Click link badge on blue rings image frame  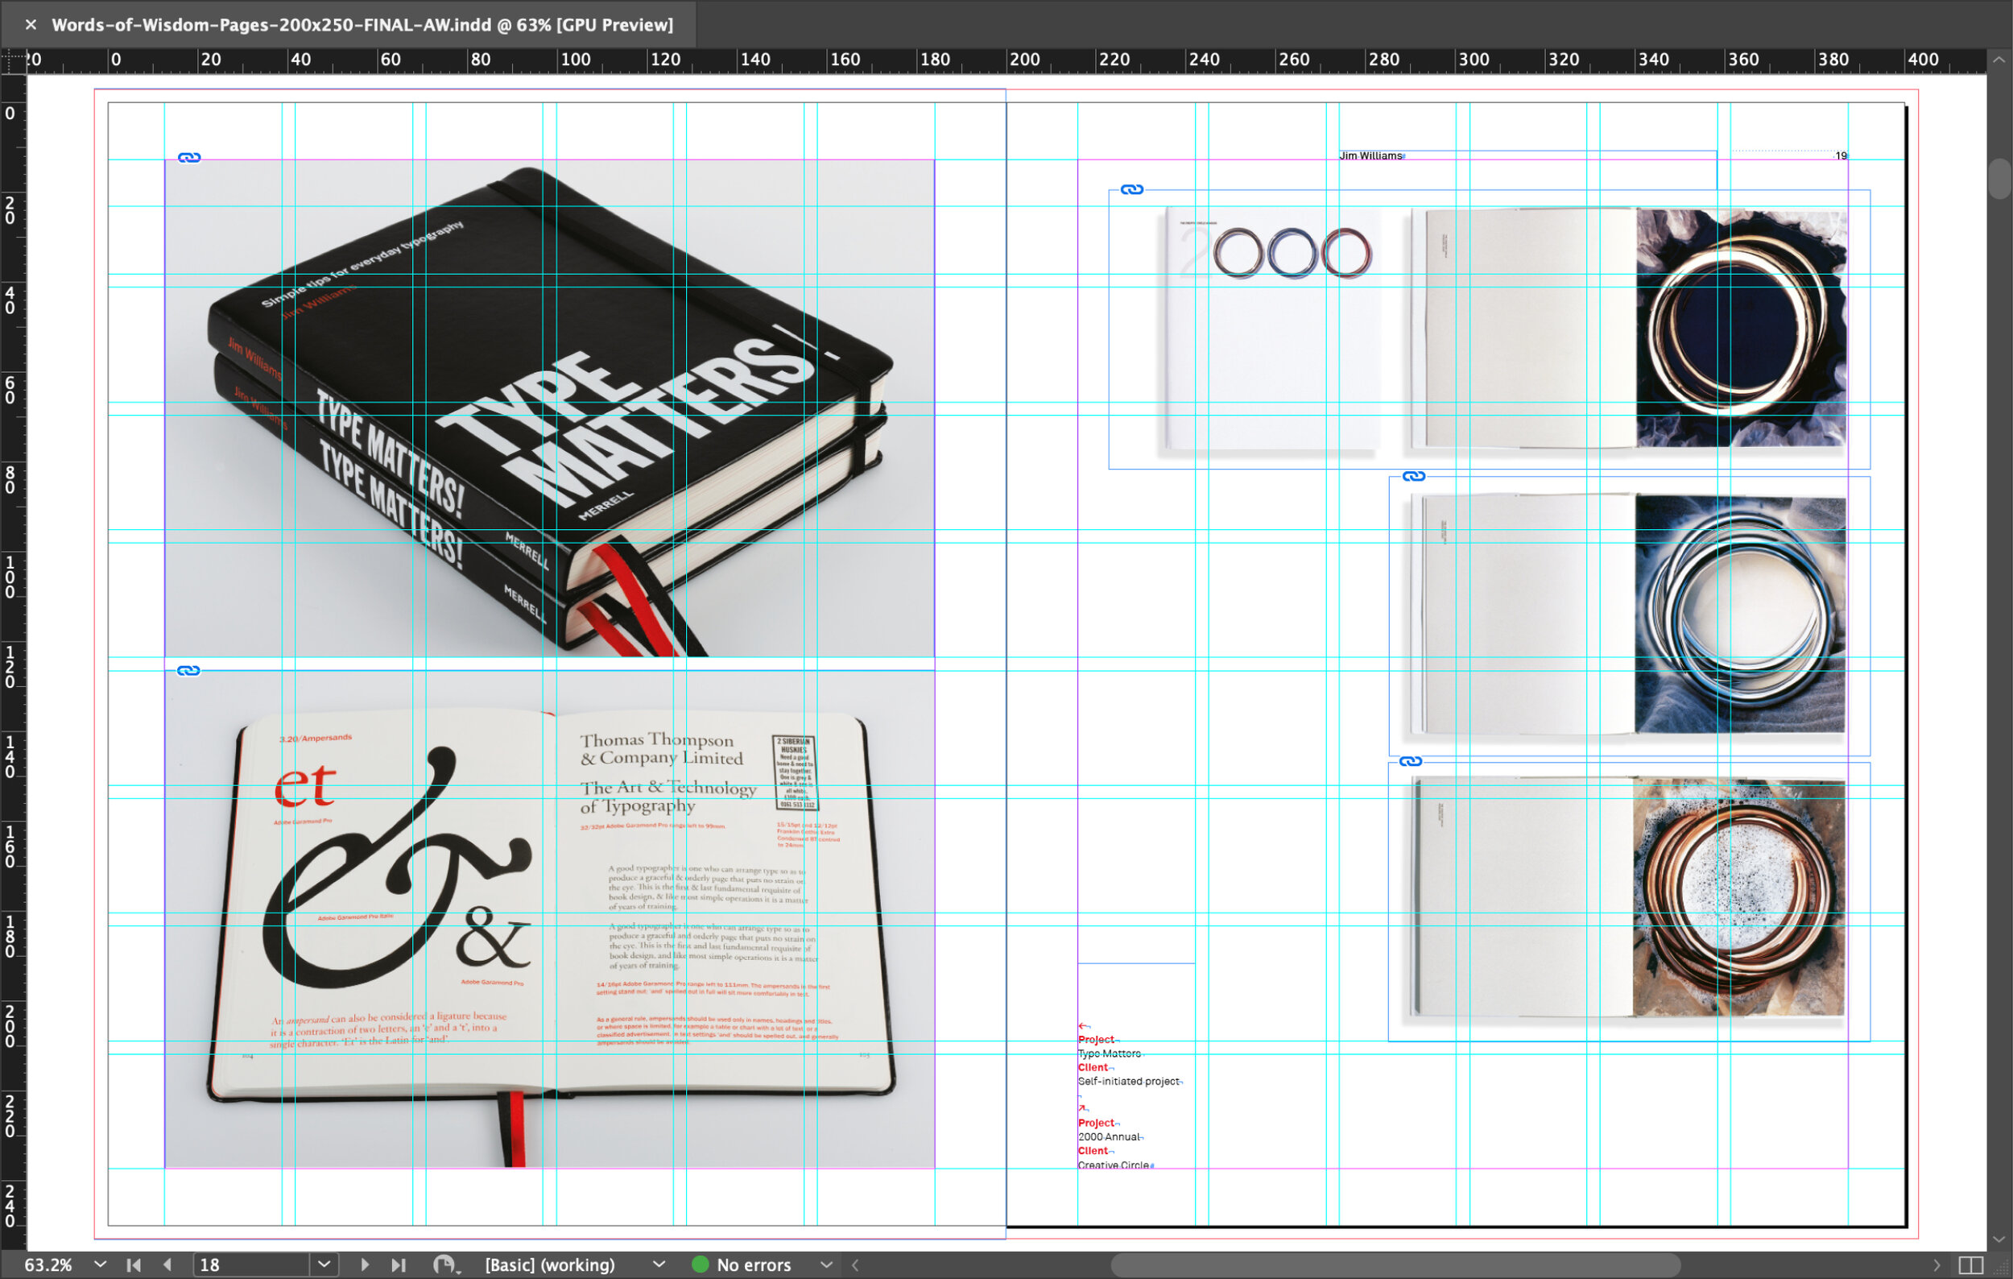tap(1414, 477)
